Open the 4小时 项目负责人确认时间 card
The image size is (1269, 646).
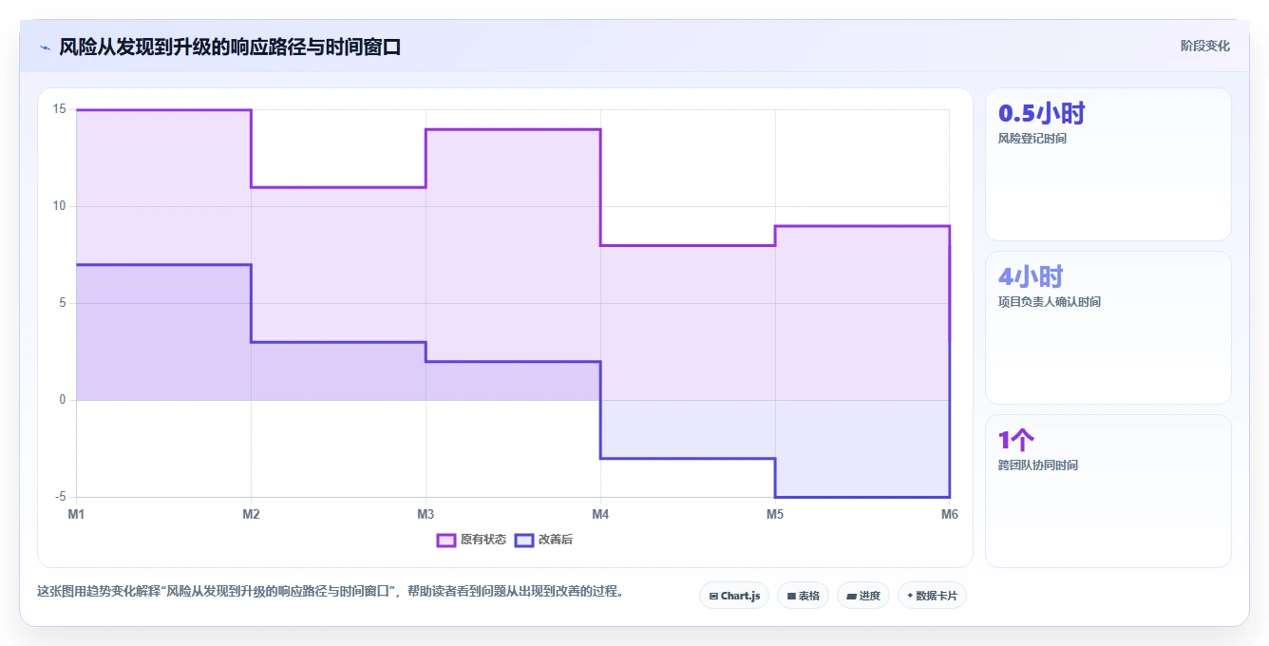(x=1108, y=328)
